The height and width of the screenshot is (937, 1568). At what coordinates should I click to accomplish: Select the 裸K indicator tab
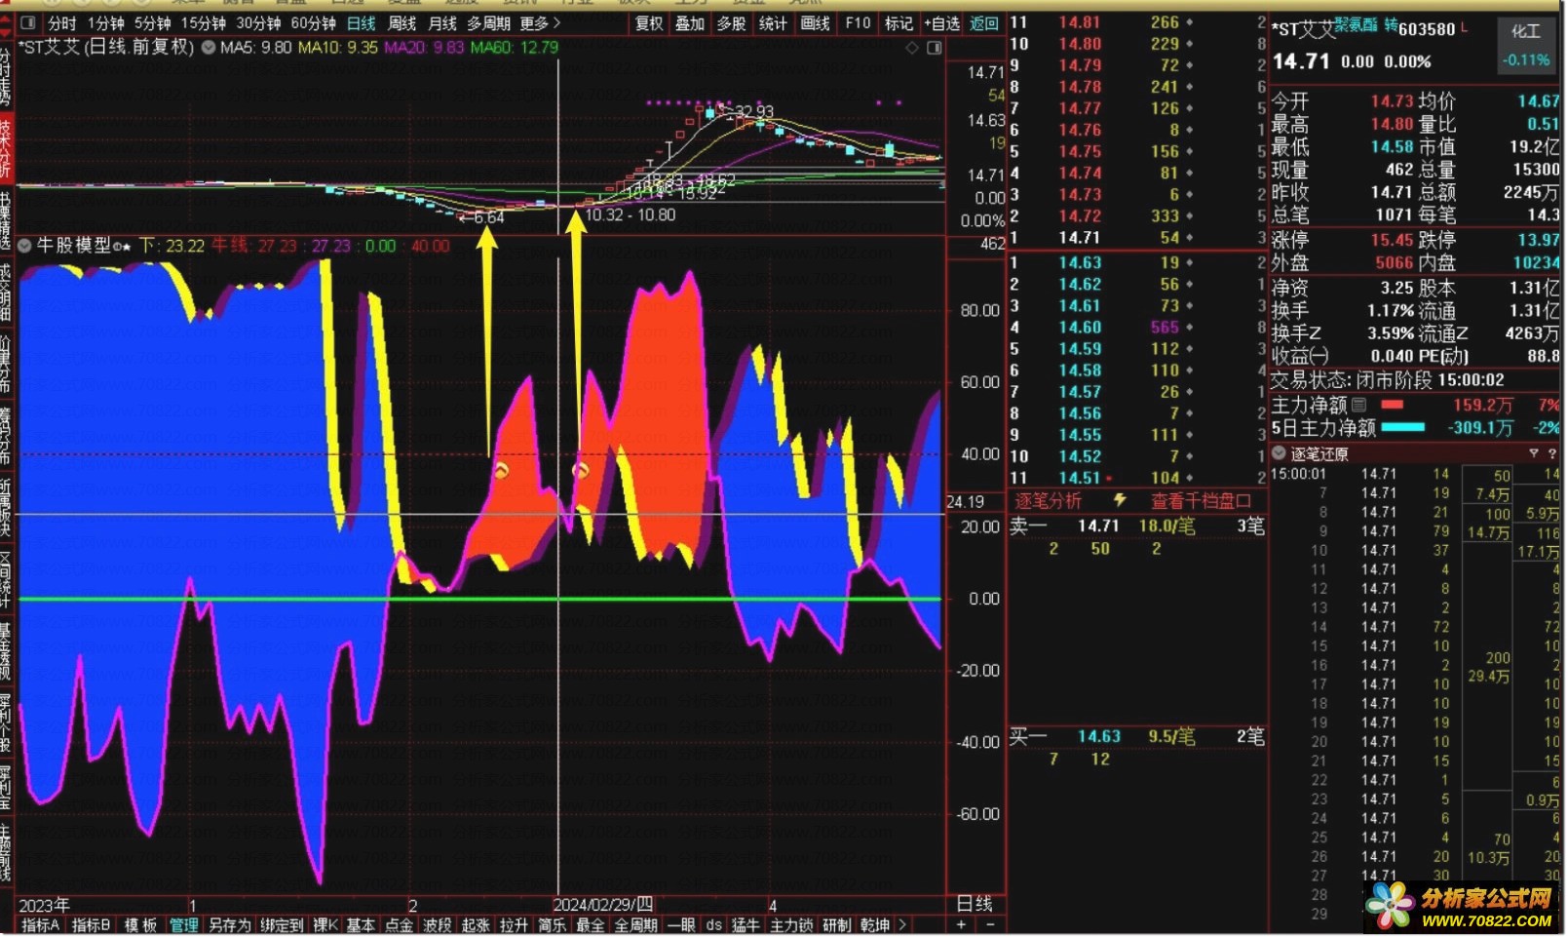(x=325, y=925)
